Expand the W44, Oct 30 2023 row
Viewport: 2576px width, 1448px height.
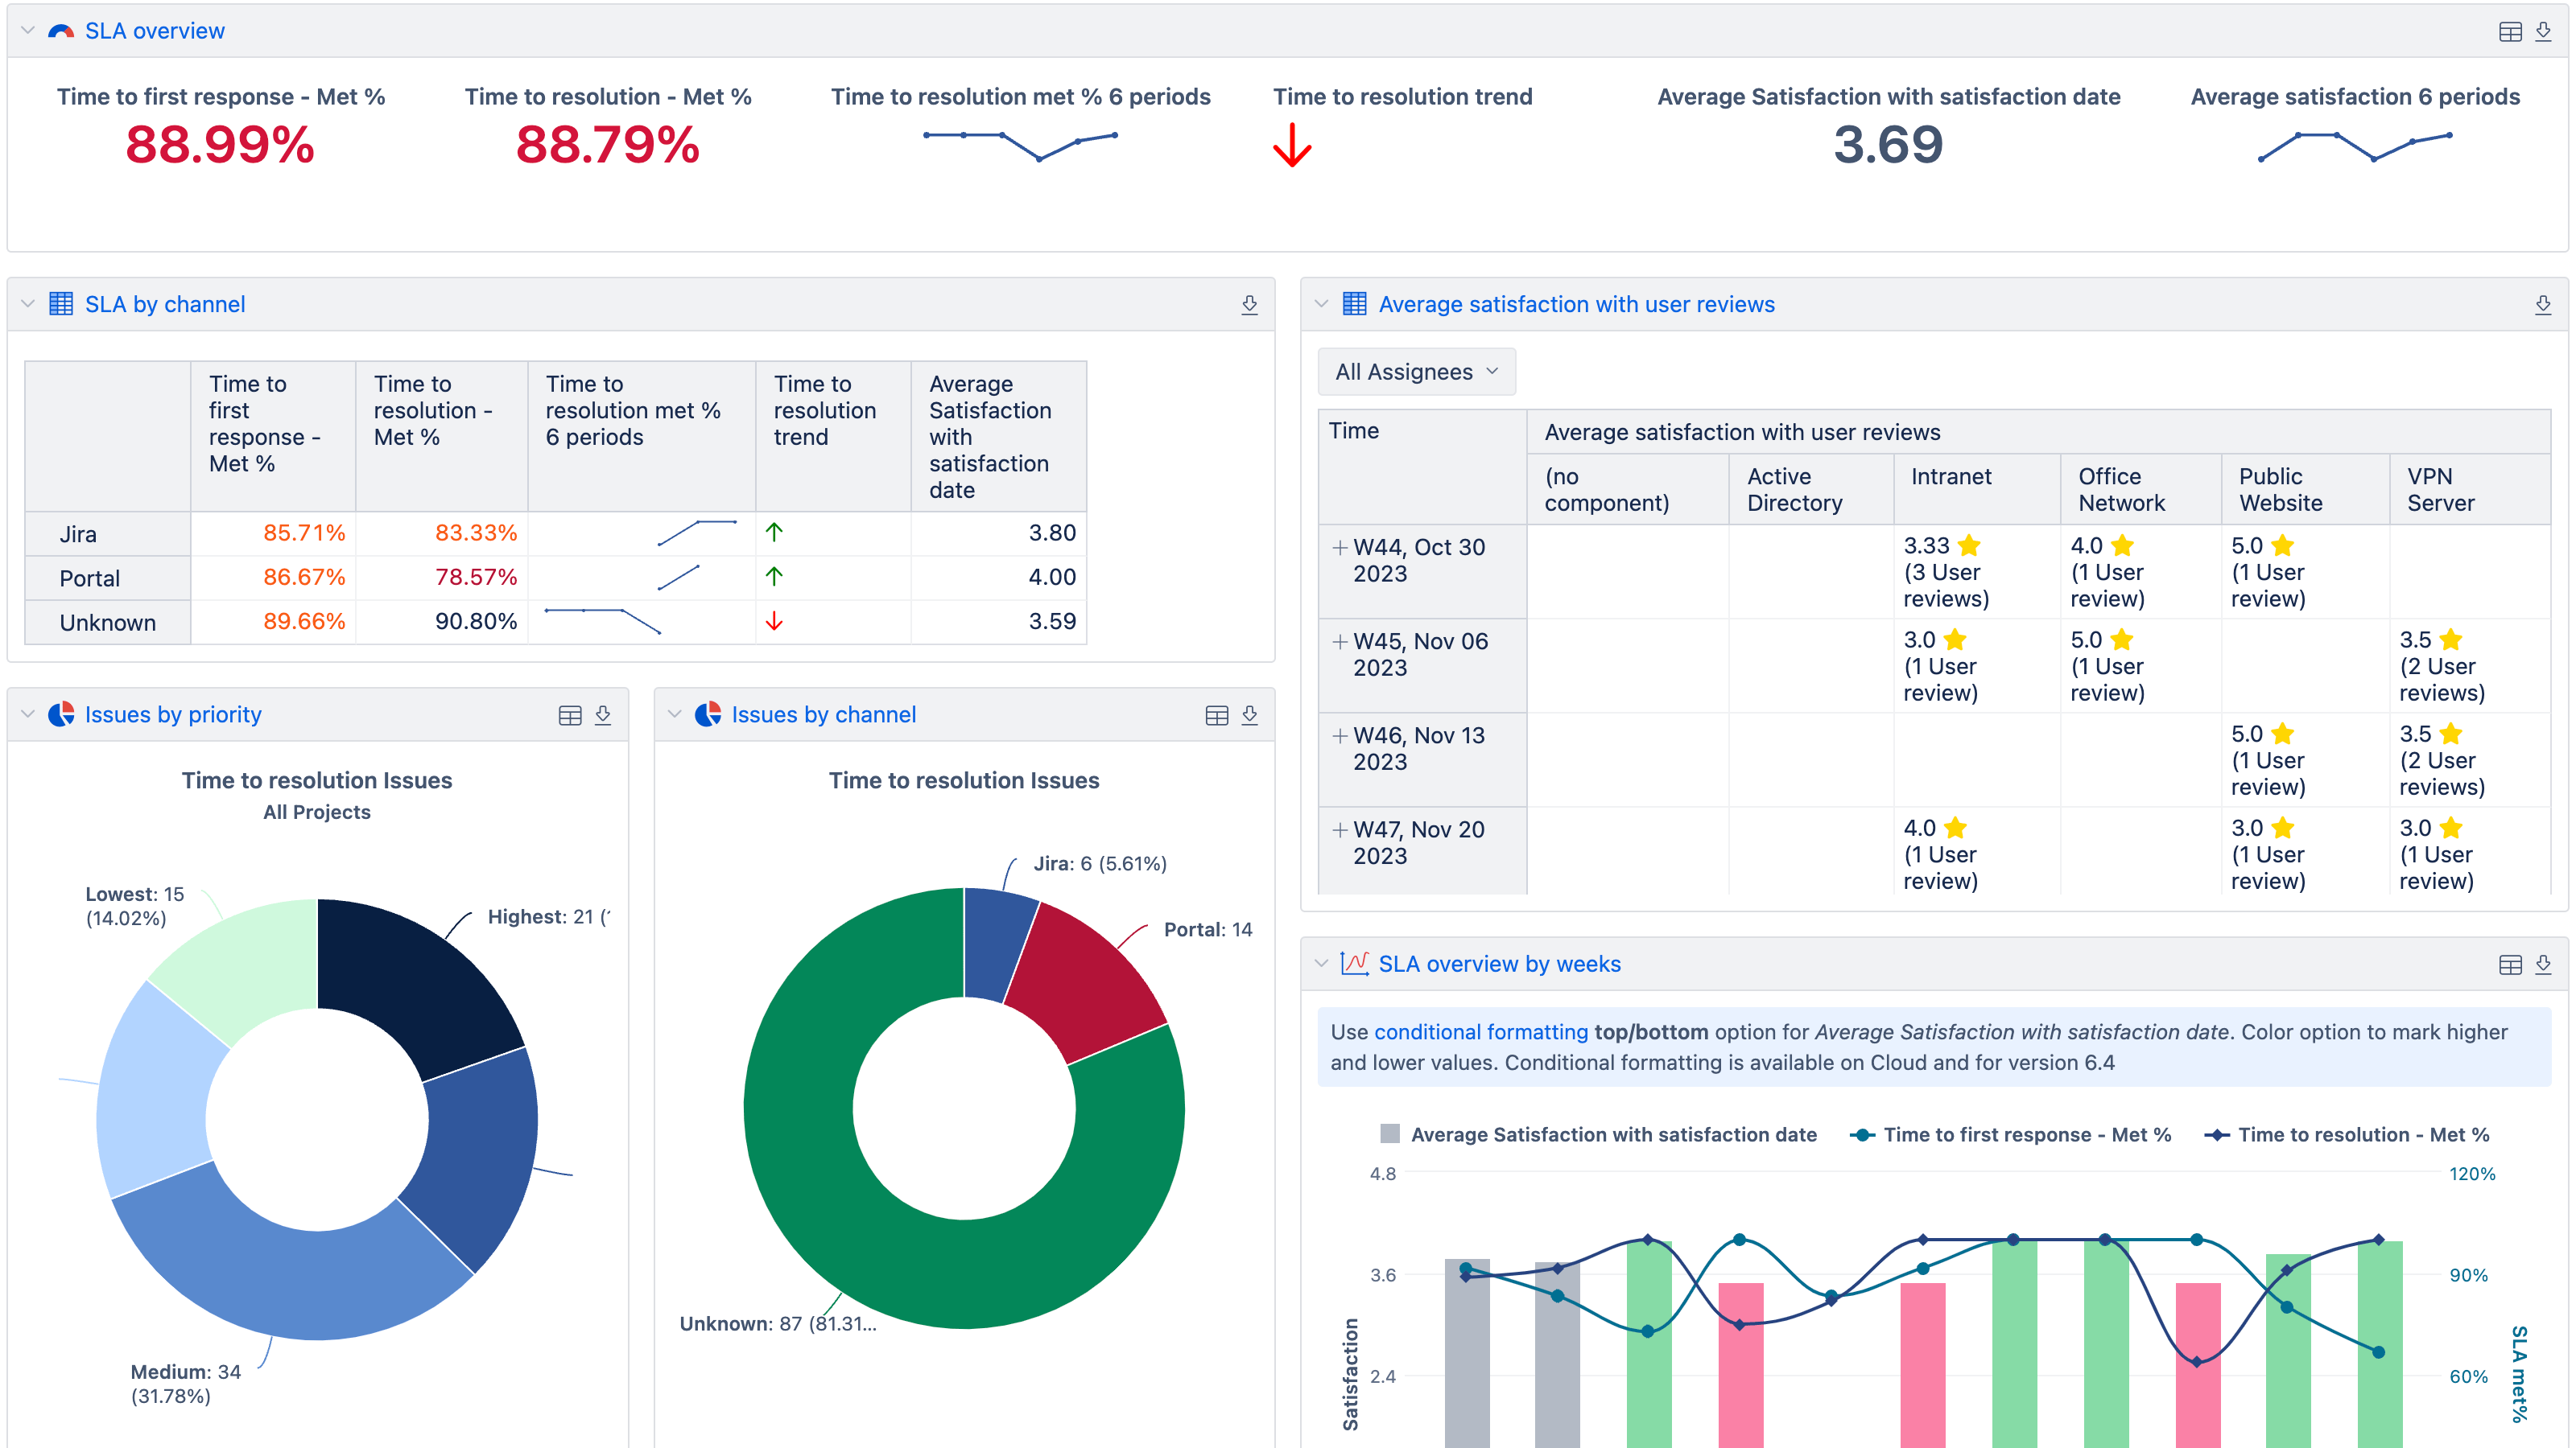[1340, 548]
